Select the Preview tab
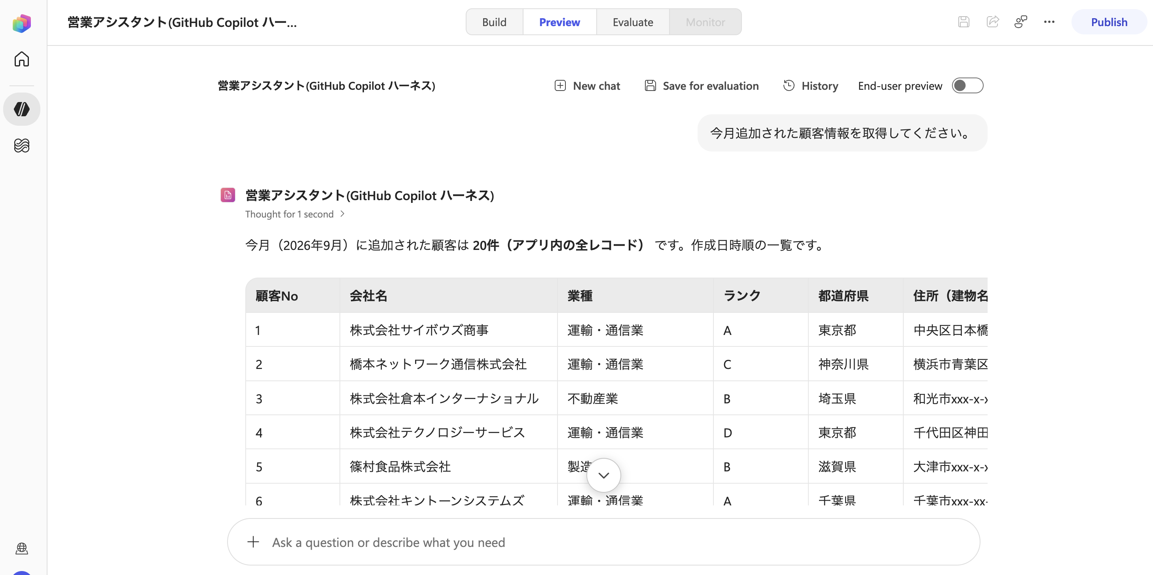 pyautogui.click(x=559, y=22)
